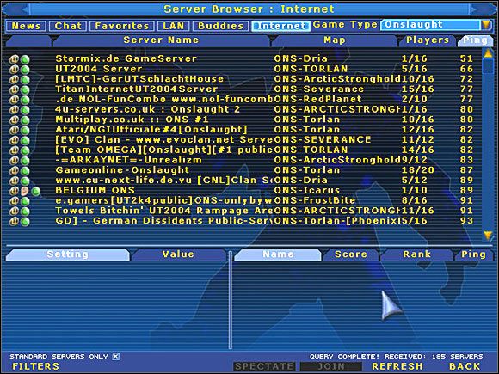Click the UT icon beside BELGIUM ONS

pos(14,191)
